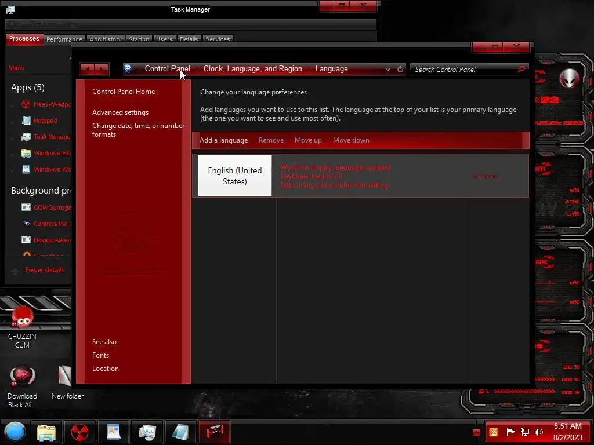The width and height of the screenshot is (594, 445).
Task: Click the volume speaker tray icon
Action: tap(538, 432)
